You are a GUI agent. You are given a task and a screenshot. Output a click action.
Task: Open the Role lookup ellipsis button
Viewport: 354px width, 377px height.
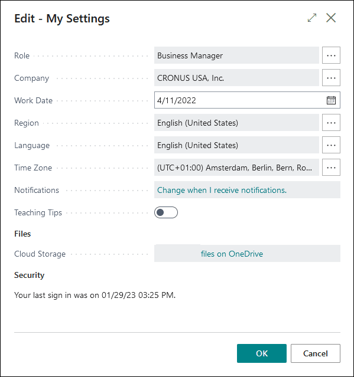pos(331,55)
